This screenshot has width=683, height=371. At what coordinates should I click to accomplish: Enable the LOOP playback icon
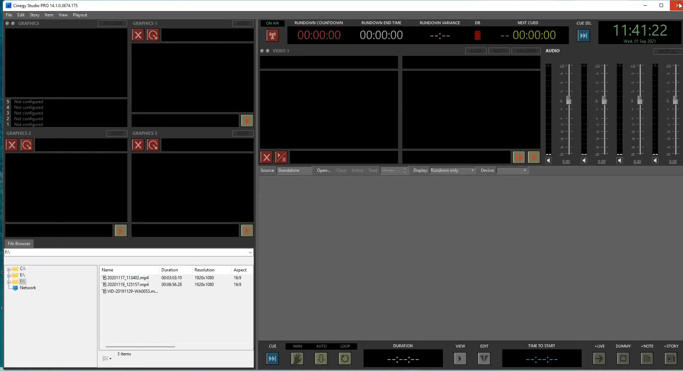pos(345,359)
